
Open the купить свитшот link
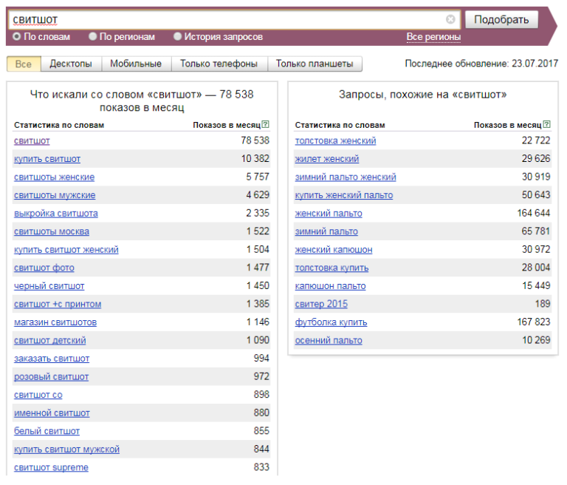[47, 159]
